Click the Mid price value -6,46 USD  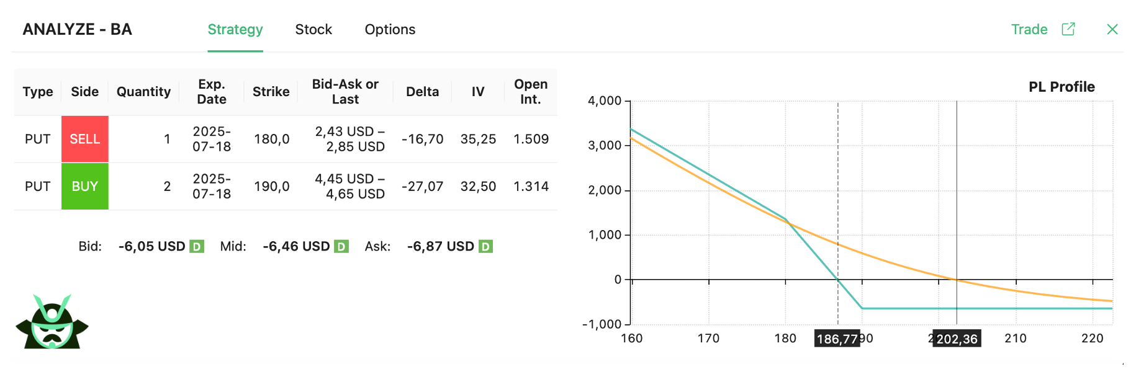pyautogui.click(x=297, y=246)
